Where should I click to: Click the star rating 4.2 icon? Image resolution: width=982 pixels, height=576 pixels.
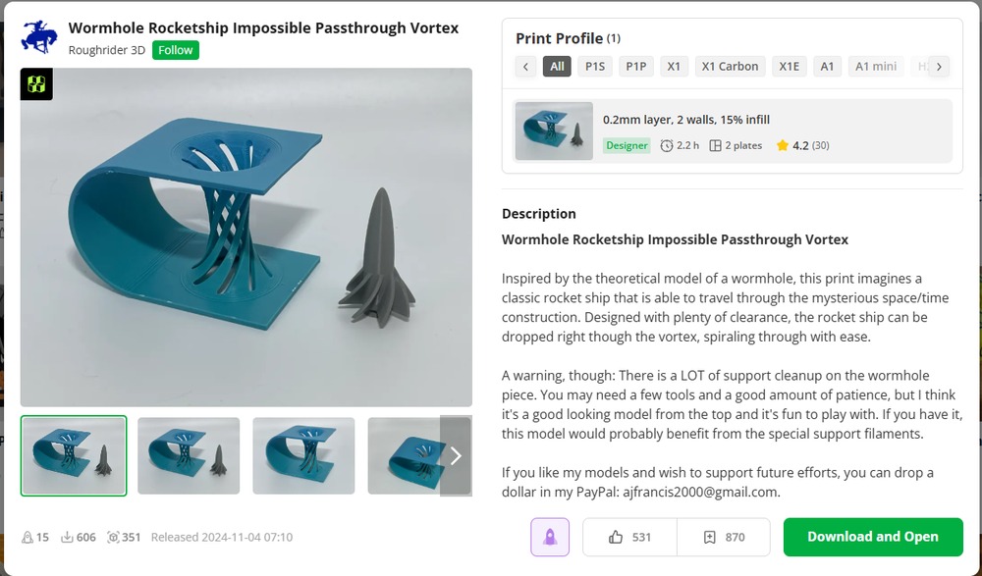click(x=783, y=145)
